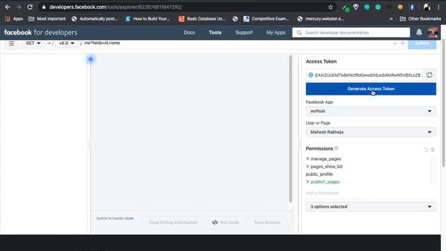
Task: Open the Mahesh Rakheja User or Page dropdown
Action: tap(371, 132)
